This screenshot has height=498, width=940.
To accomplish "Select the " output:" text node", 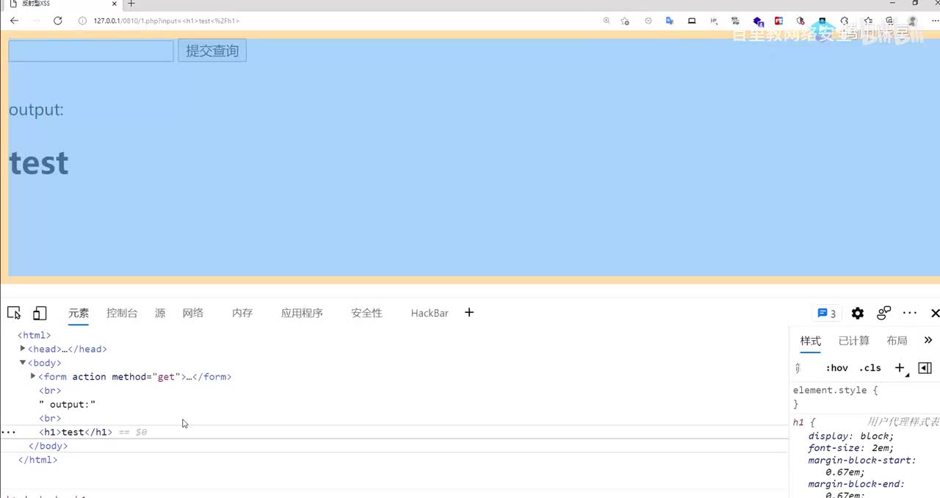I will tap(68, 405).
